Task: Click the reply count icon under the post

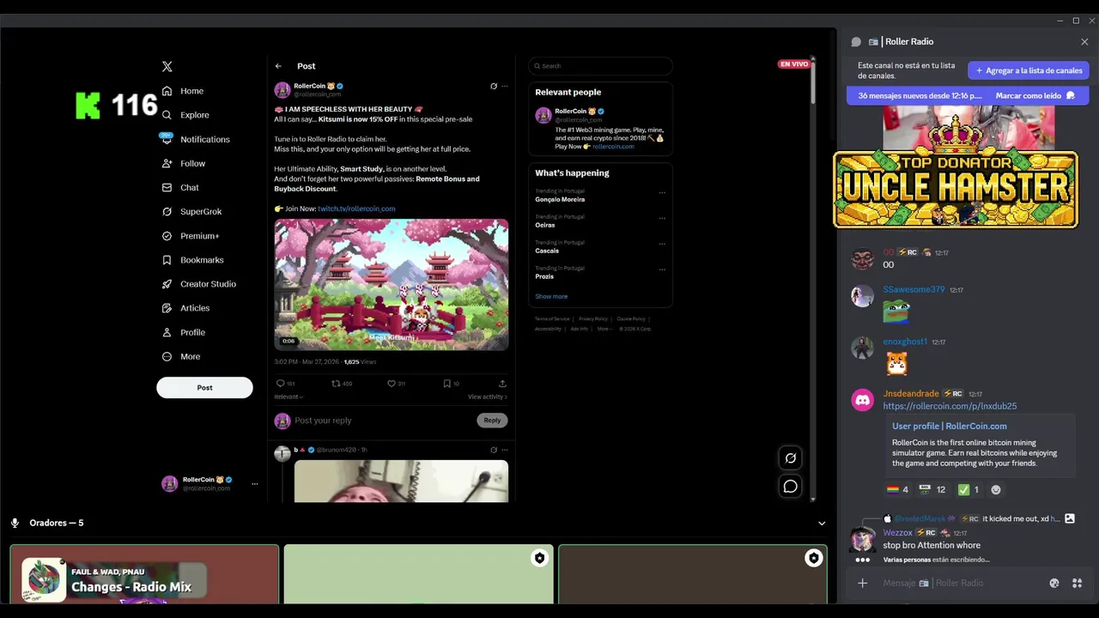Action: point(280,384)
